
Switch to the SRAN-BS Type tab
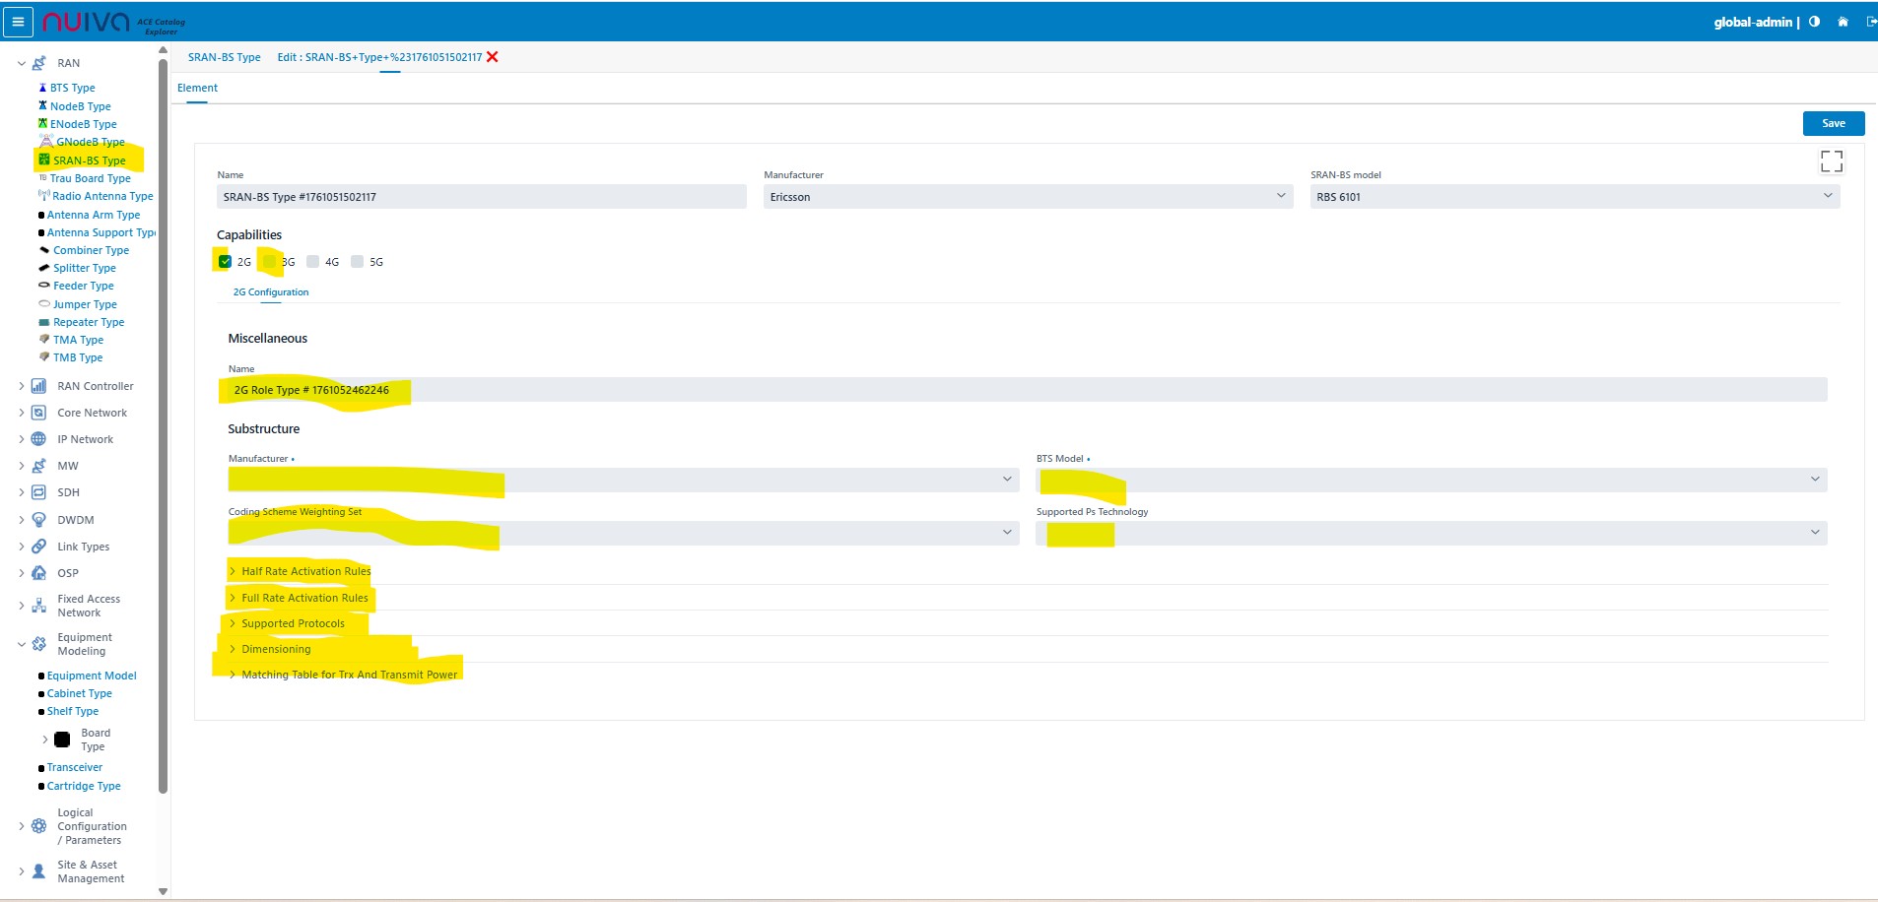(224, 57)
